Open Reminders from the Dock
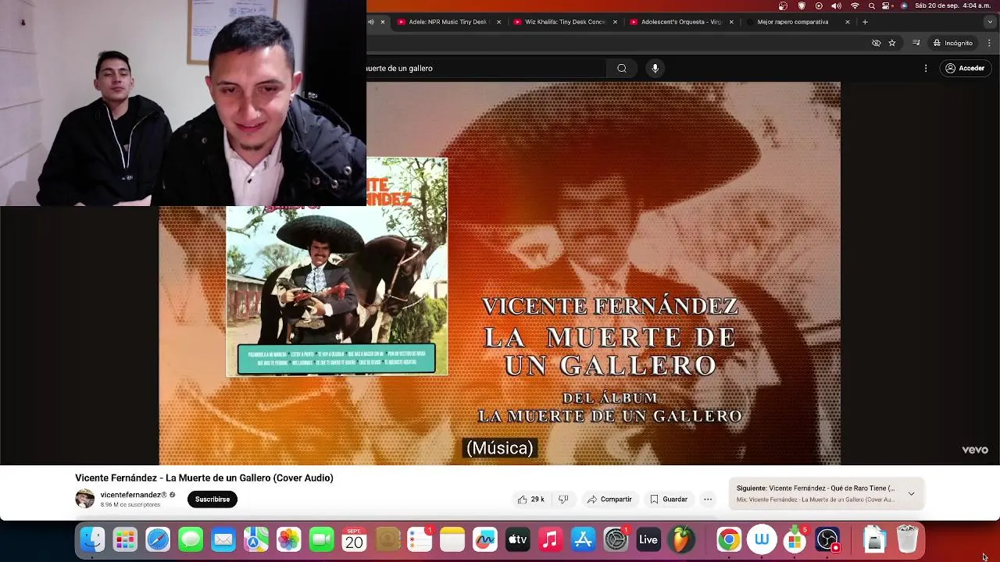This screenshot has width=1000, height=562. pyautogui.click(x=420, y=539)
